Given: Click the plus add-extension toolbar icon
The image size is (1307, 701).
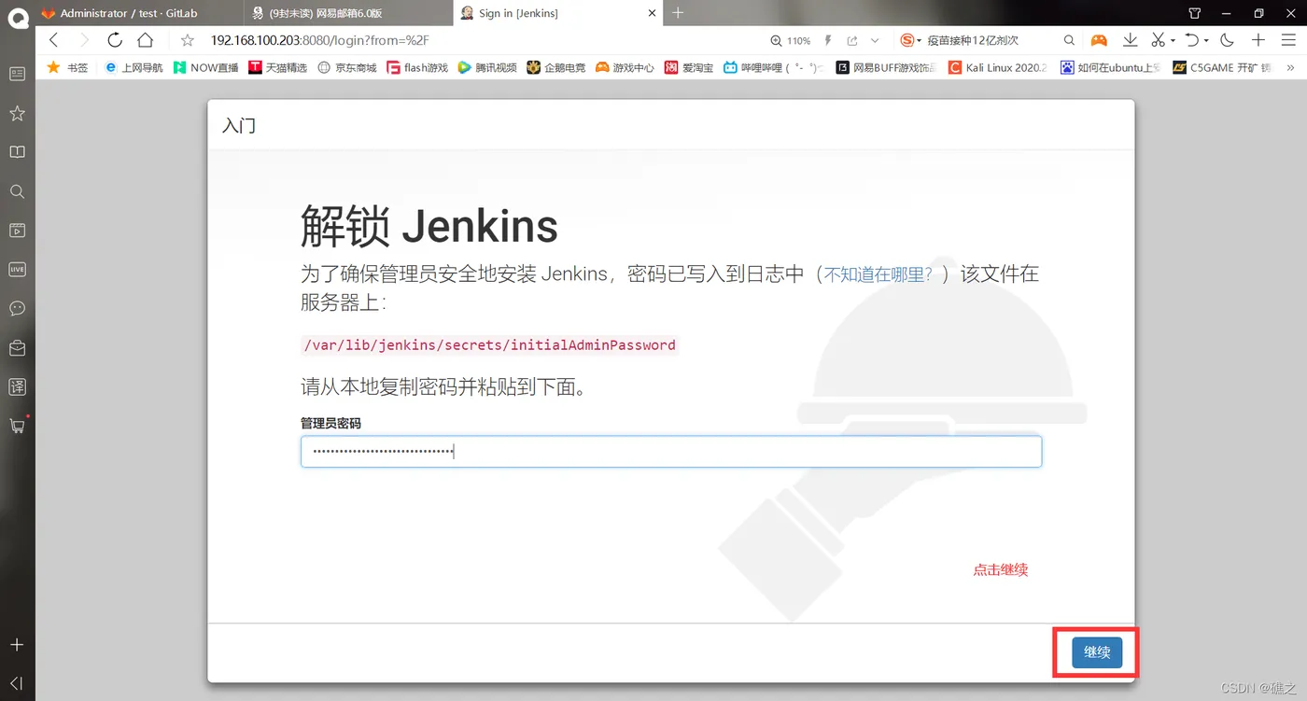Looking at the screenshot, I should [x=1258, y=40].
